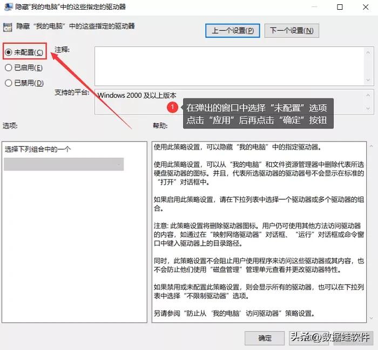Viewport: 378px width, 350px height.
Task: Click the '帮助:' section label
Action: pyautogui.click(x=160, y=126)
